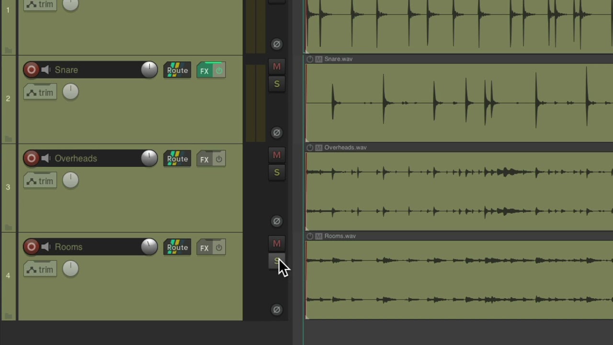Toggle the power icon on Snare.wav item
Image resolution: width=613 pixels, height=345 pixels.
pos(310,59)
